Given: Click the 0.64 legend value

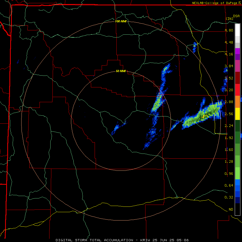Looking at the screenshot, I should click(229, 185).
